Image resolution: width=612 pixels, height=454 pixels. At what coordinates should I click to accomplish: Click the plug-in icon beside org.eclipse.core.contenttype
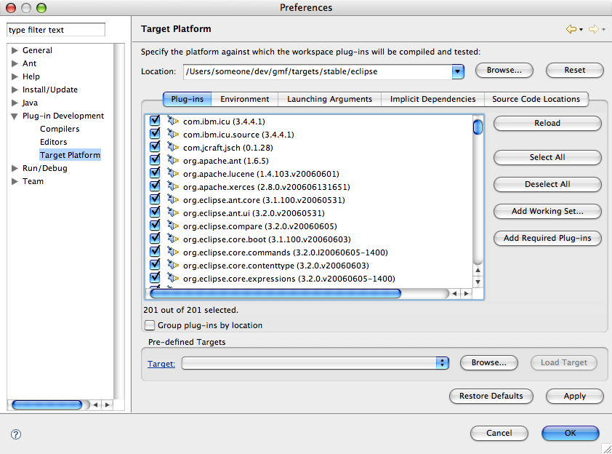(173, 265)
